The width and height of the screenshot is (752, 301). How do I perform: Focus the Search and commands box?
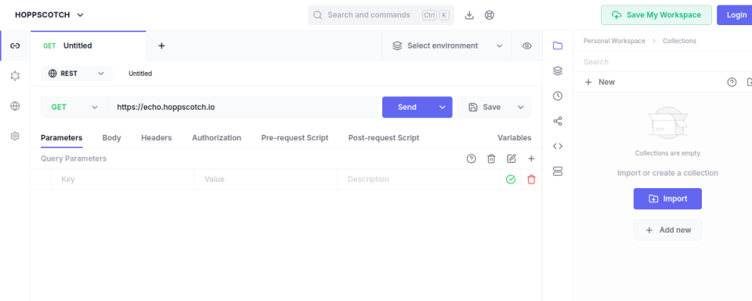[381, 15]
